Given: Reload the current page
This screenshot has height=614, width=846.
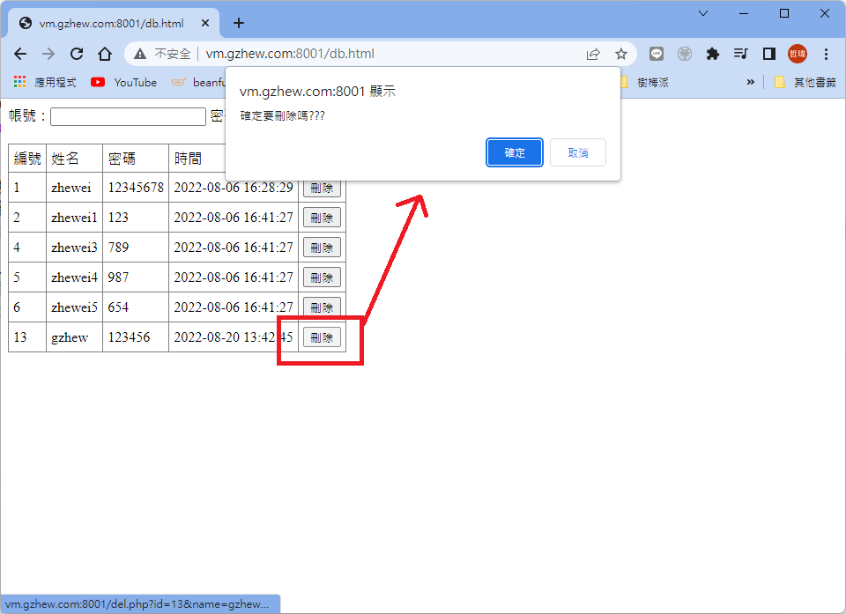Looking at the screenshot, I should 77,54.
